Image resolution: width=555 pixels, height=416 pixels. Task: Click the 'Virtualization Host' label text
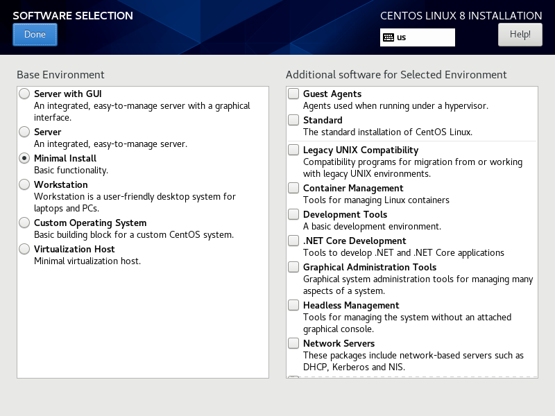(x=74, y=249)
